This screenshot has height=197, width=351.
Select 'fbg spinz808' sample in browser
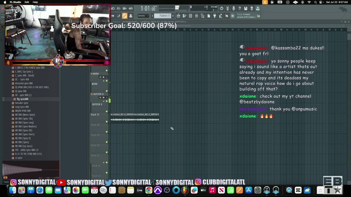pyautogui.click(x=22, y=99)
